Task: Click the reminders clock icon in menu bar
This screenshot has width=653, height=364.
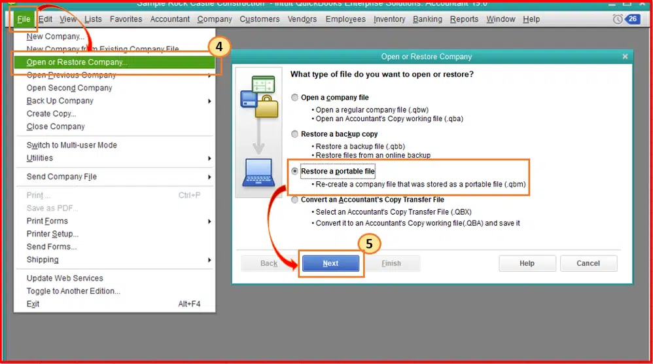Action: click(618, 19)
